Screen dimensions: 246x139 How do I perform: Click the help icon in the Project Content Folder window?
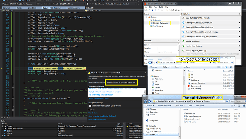pyautogui.click(x=231, y=67)
